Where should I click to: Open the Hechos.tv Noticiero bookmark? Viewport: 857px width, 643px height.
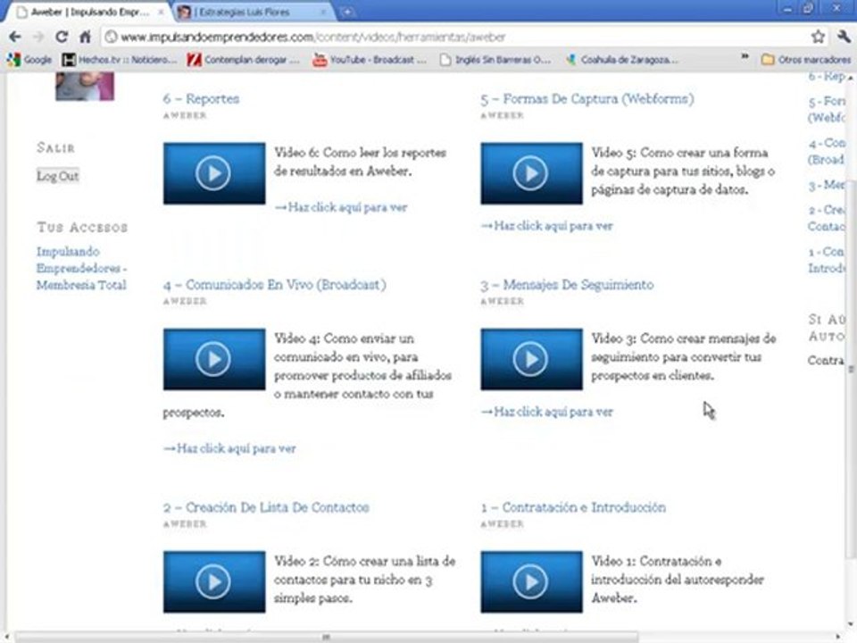(x=119, y=60)
